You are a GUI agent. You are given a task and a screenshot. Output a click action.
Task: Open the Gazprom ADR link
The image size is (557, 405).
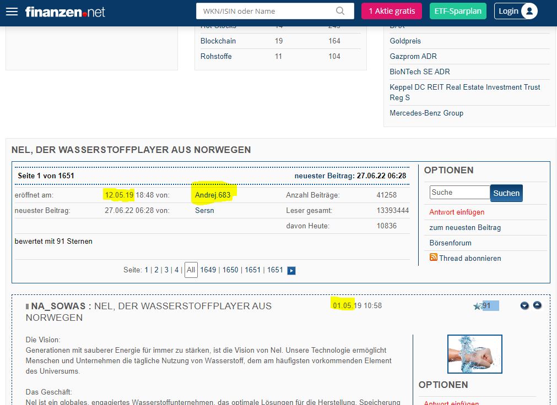coord(413,57)
